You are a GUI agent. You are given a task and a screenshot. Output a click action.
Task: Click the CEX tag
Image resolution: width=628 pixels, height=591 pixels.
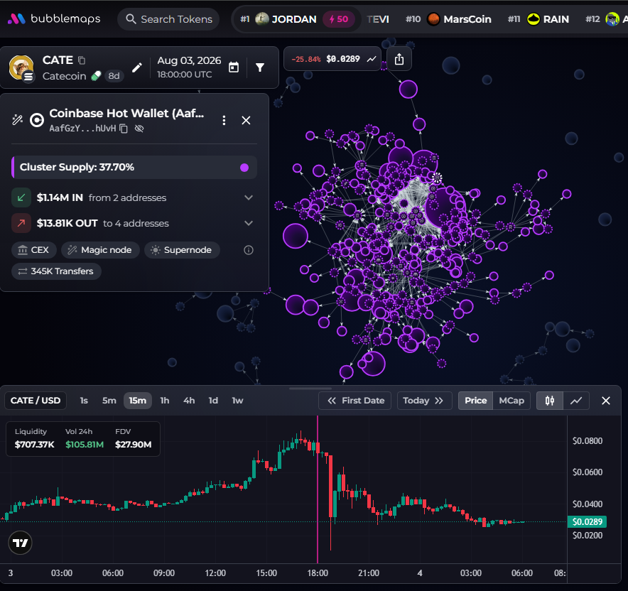coord(34,250)
